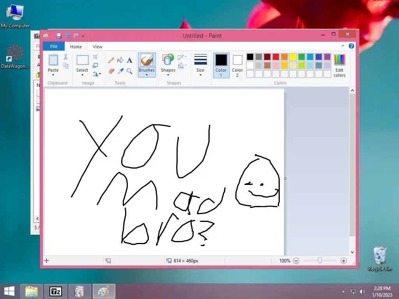
Task: Switch to the View ribbon tab
Action: pos(97,47)
